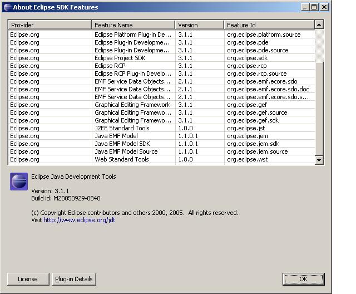This screenshot has height=294, width=356.
Task: Pick the Graphical Editing Framework org.eclipse.gef row
Action: [132, 105]
